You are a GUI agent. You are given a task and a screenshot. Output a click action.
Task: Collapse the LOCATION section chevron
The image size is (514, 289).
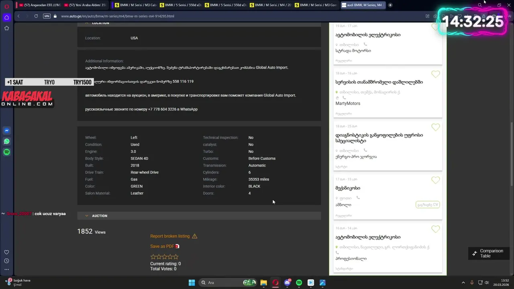coord(86,23)
